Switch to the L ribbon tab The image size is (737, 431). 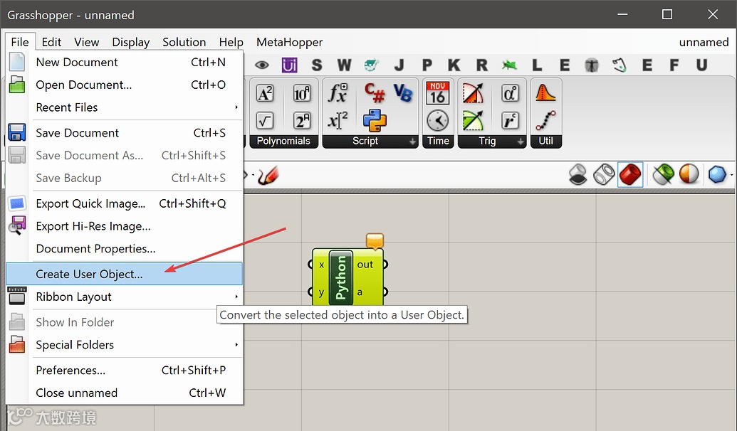[x=537, y=65]
